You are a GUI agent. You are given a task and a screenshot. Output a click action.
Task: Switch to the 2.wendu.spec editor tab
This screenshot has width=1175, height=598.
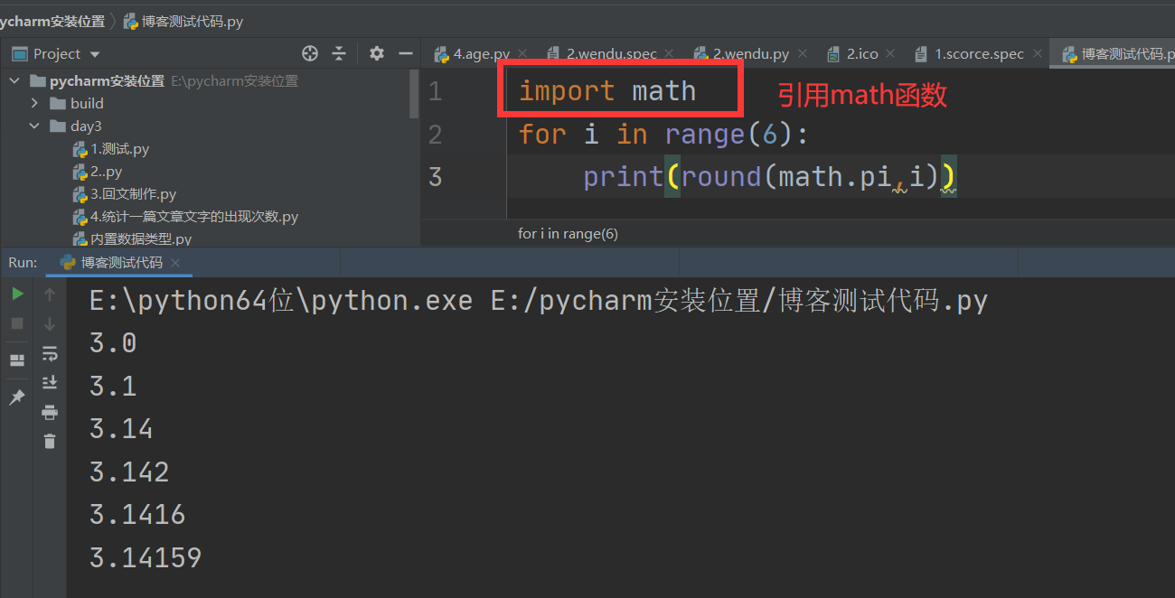(611, 53)
